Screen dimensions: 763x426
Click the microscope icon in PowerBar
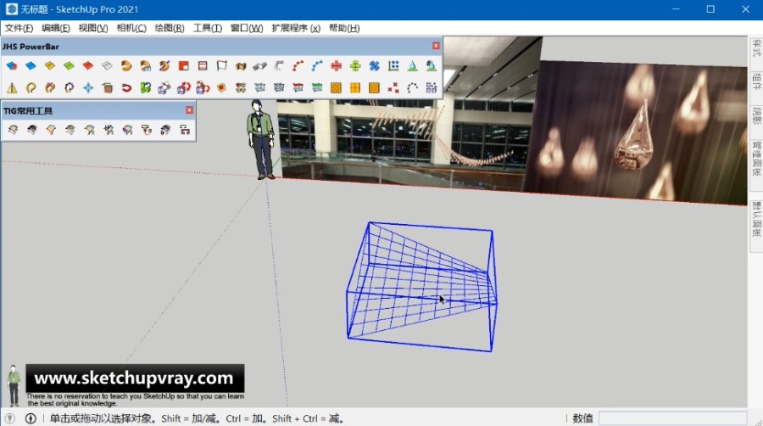point(432,65)
